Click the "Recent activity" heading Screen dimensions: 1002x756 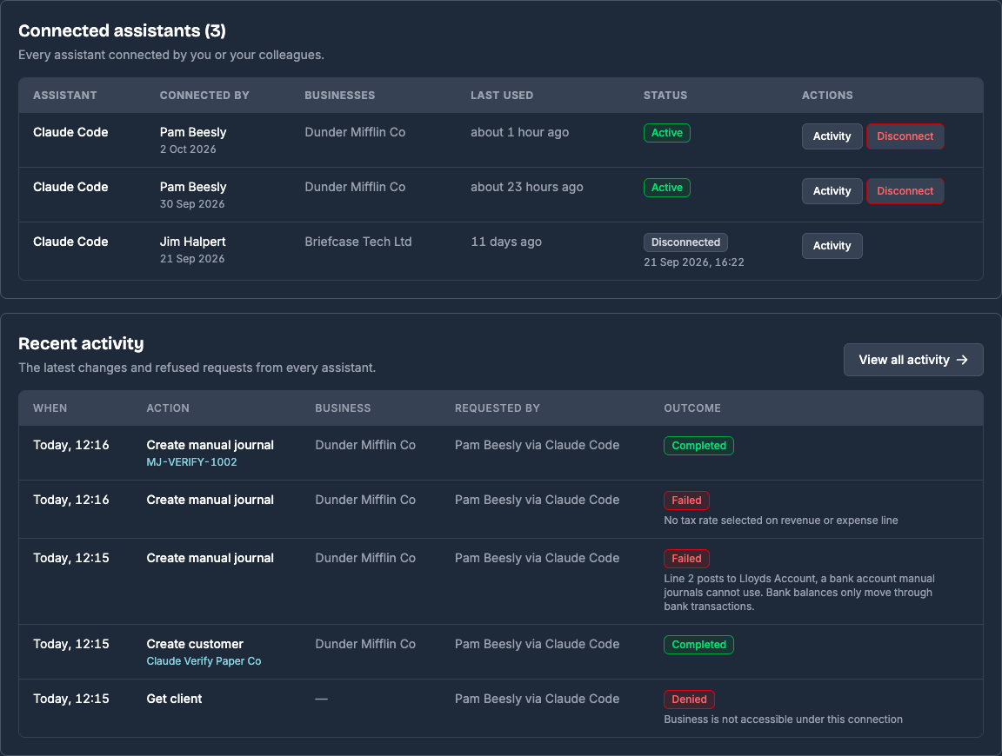(x=81, y=343)
